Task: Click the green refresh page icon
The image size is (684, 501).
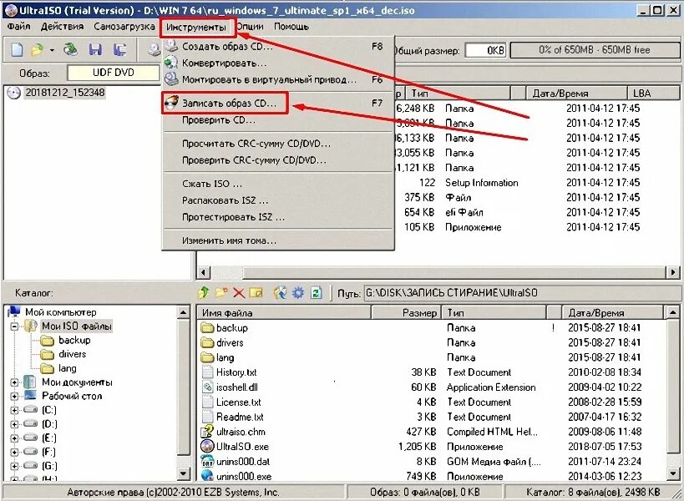Action: point(317,292)
